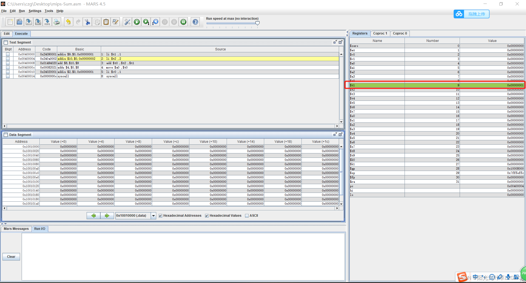Iconify the Data Segment window
Viewport: 526px width, 283px height.
pos(335,135)
